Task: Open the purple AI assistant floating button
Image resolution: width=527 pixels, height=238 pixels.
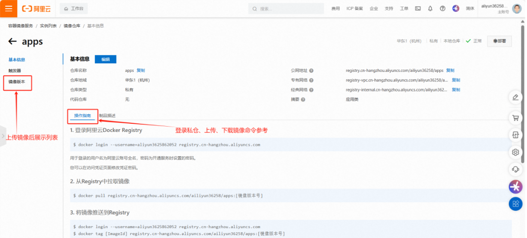Action: coord(515,186)
